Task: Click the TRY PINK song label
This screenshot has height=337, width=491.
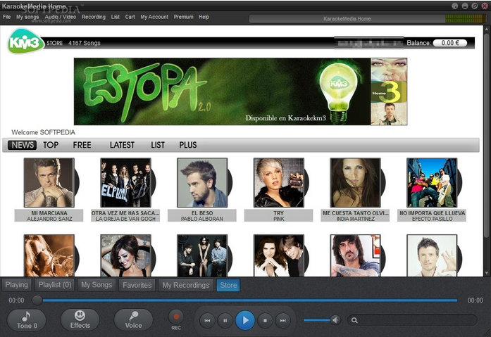Action: pyautogui.click(x=279, y=216)
